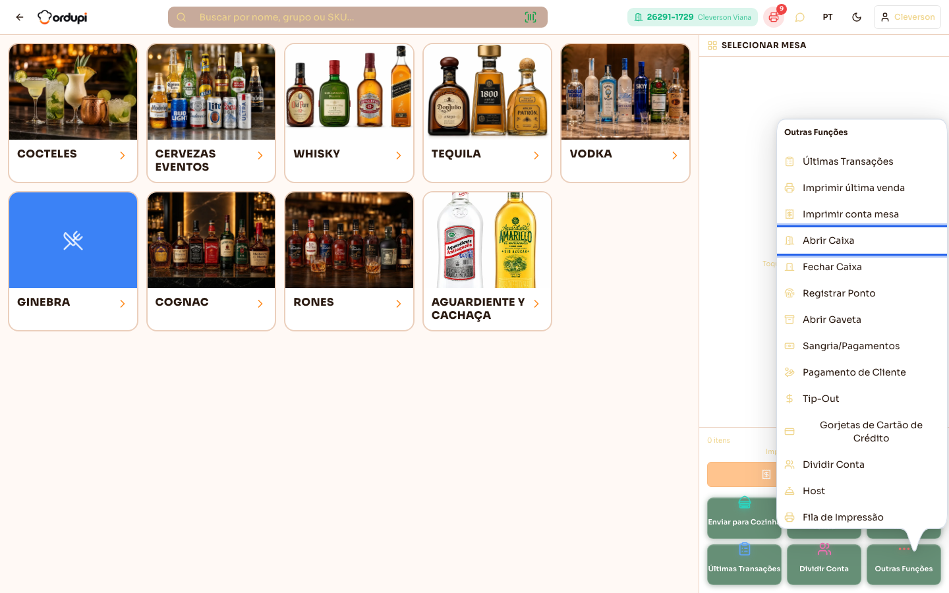
Task: Open the AGUARDIENTE Y CACHAÇA category image
Action: click(487, 240)
